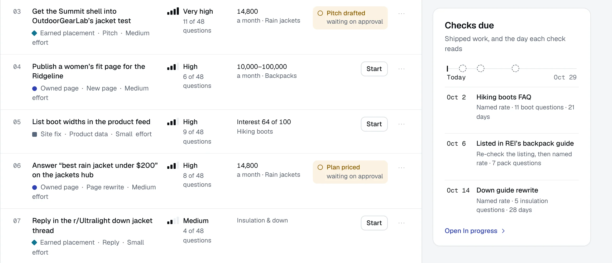Screen dimensions: 612x263
Task: Click the Today marker on the checks timeline
Action: pos(447,68)
